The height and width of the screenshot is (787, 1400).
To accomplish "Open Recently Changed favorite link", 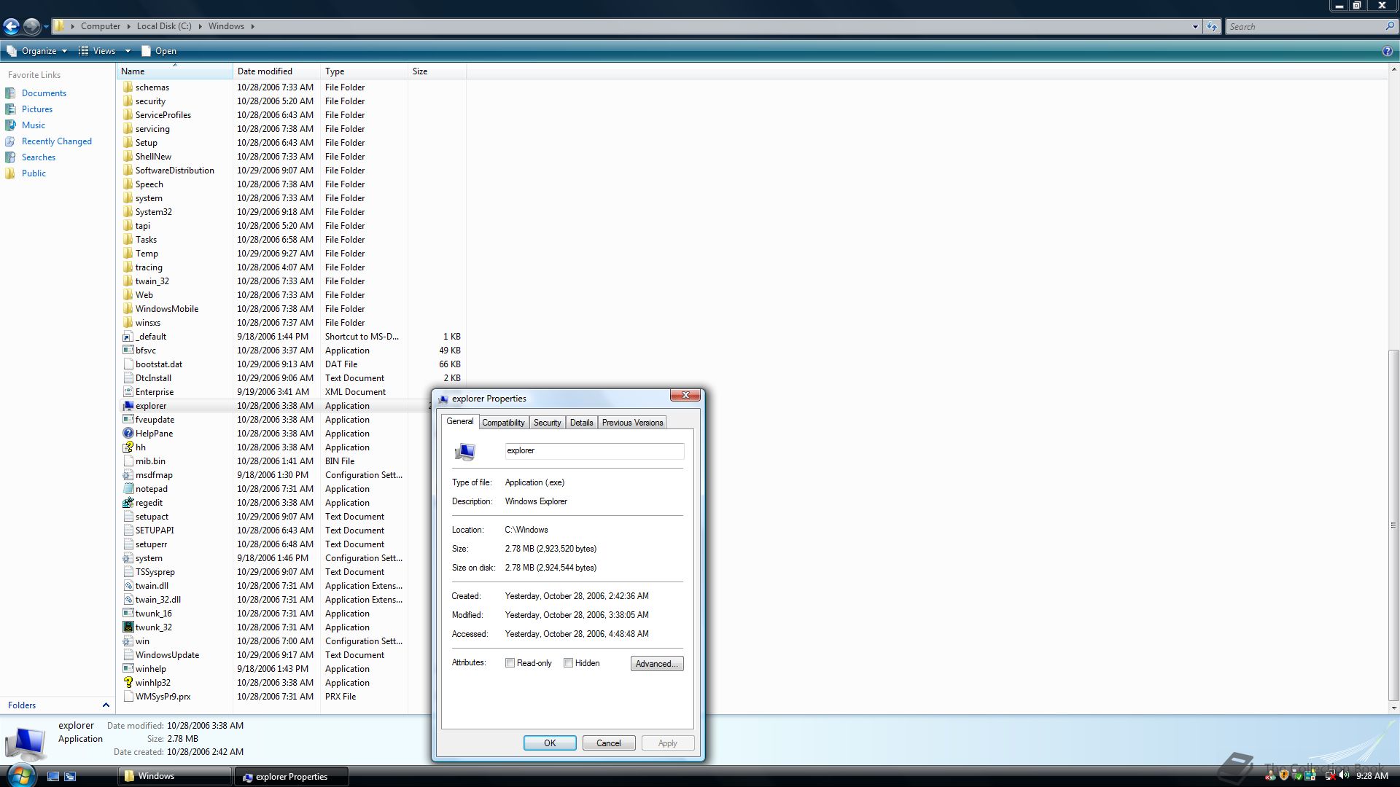I will coord(57,141).
